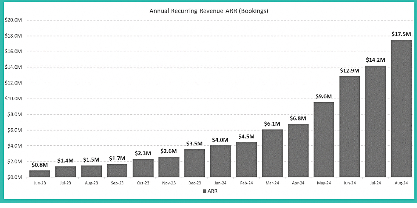Click the $9.6M data label
The image size is (417, 208).
tap(324, 96)
